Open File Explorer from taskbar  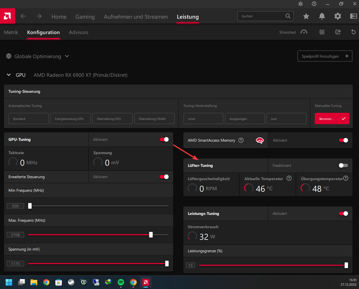coord(34,282)
